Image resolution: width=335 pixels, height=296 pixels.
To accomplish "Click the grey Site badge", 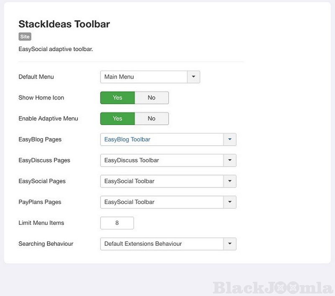I will click(25, 37).
